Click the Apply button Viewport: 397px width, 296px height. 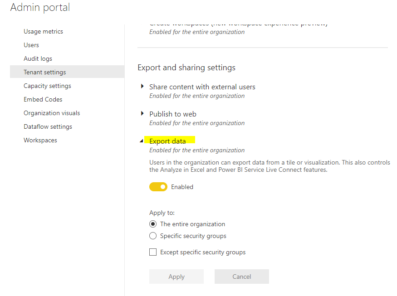tap(176, 277)
